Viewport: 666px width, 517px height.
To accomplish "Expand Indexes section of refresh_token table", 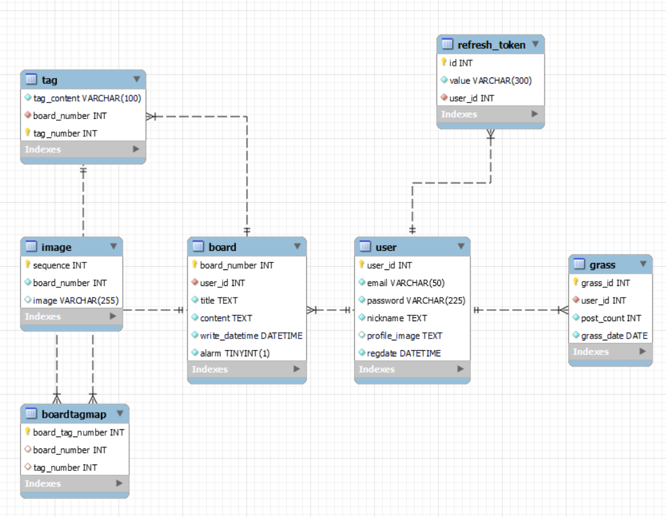I will coord(535,113).
